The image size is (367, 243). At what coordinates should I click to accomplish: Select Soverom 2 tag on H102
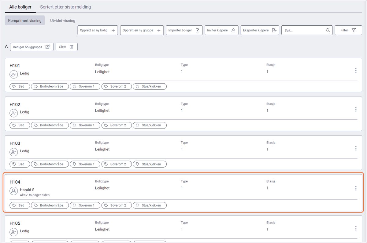point(117,125)
